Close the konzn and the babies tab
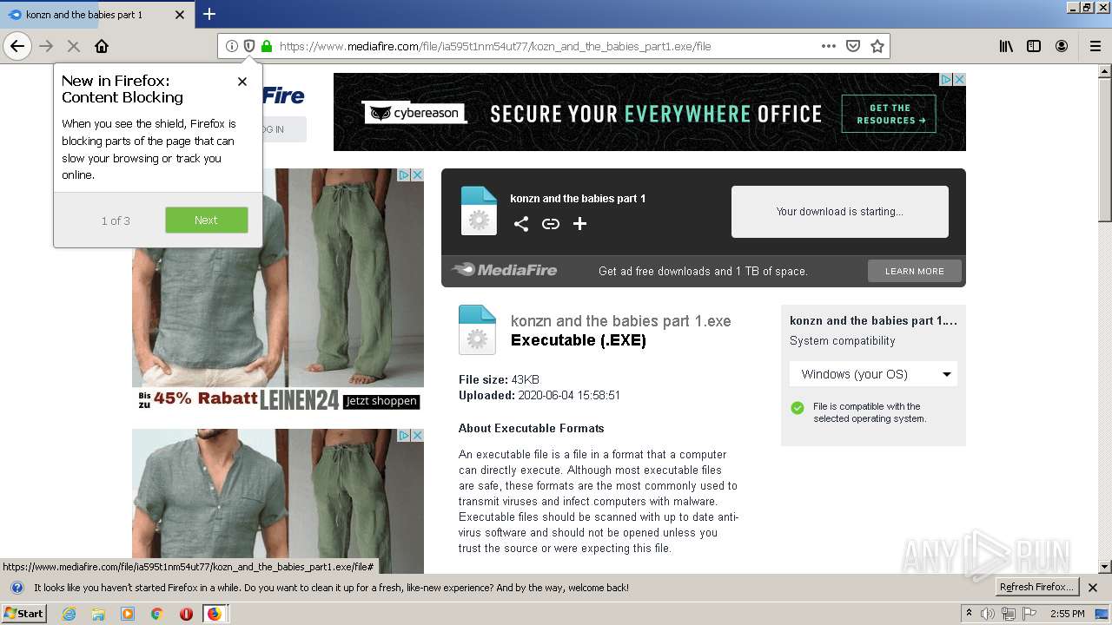Viewport: 1112px width, 625px height. coord(180,15)
